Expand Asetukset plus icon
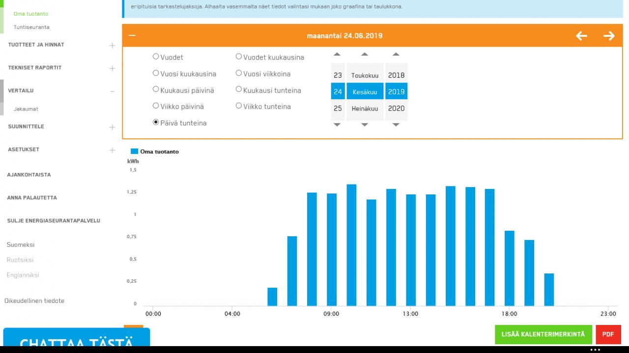The image size is (629, 353). point(112,150)
